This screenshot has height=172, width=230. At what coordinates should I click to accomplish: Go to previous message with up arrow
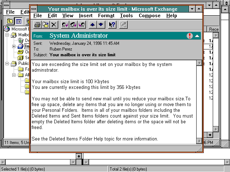(93, 25)
